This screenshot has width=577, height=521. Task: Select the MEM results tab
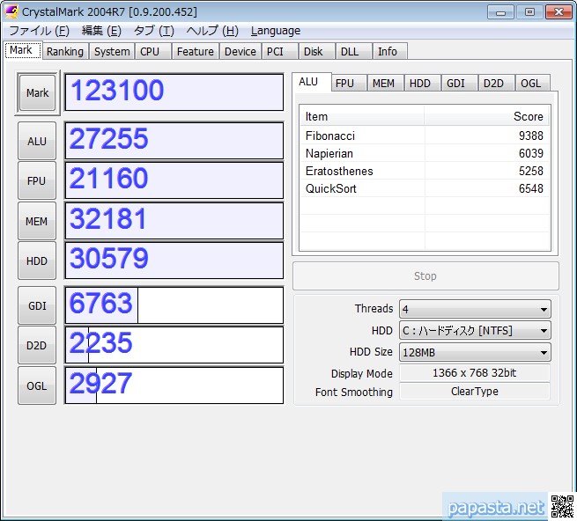383,84
